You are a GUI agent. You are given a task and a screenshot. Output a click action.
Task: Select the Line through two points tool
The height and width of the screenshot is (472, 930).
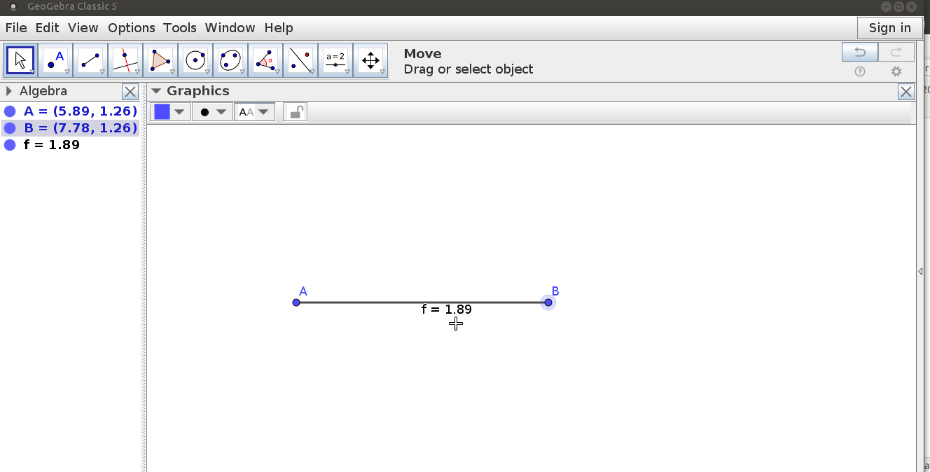[x=90, y=61]
